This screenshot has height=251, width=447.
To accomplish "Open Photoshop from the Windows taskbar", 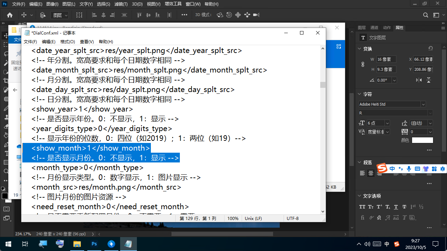I will (94, 244).
